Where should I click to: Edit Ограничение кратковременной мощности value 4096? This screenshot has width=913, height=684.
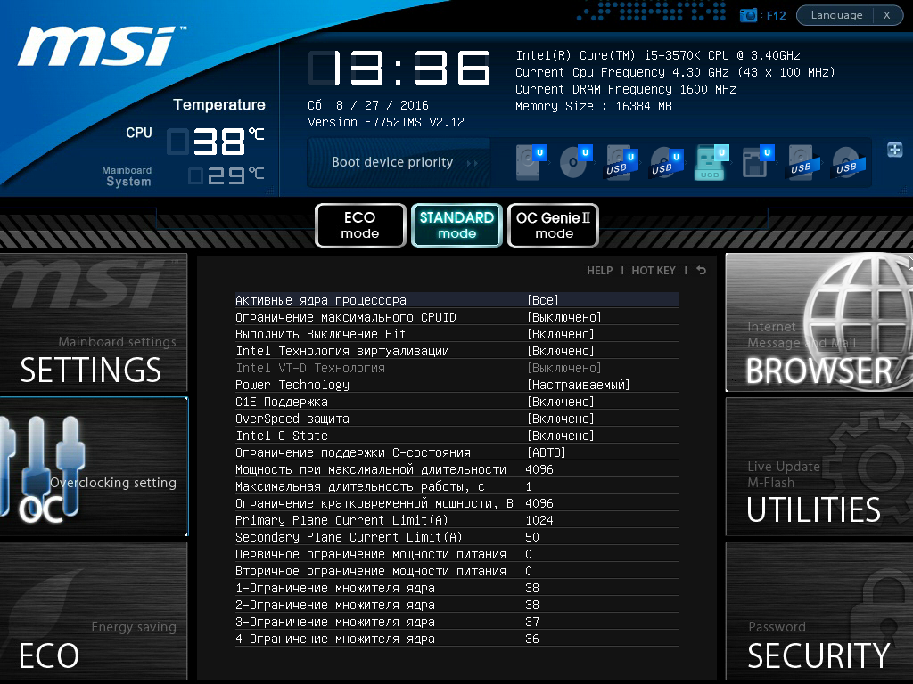click(539, 503)
